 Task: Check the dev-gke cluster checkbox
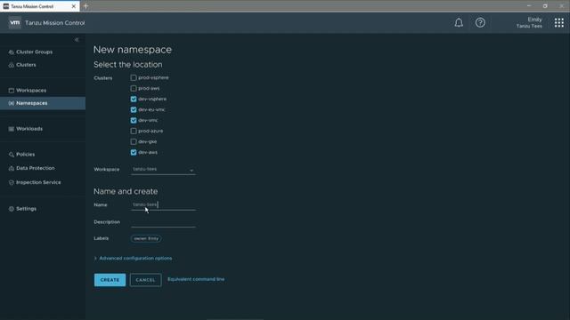[x=134, y=142]
